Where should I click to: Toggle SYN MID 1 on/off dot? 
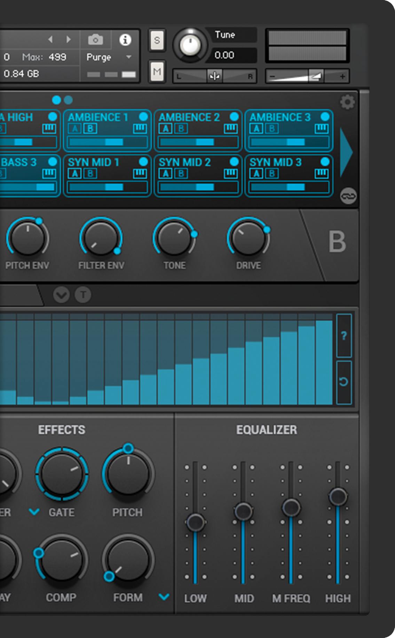143,161
